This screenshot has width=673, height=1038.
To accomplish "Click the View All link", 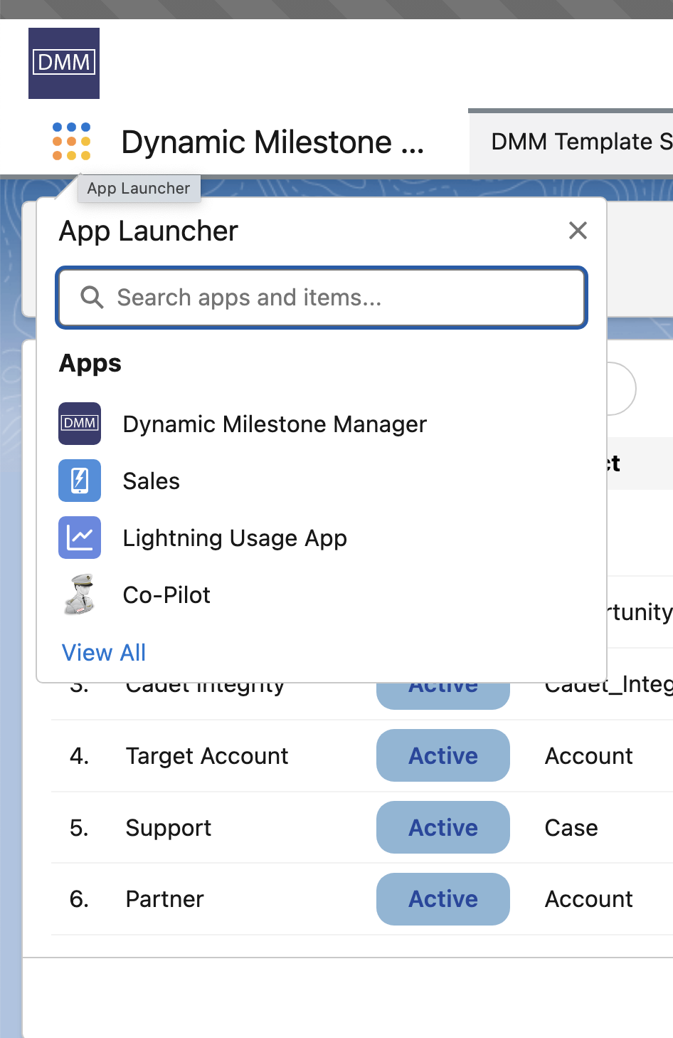I will click(x=104, y=652).
